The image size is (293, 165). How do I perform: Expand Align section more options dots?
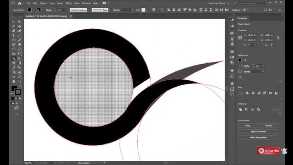280,98
